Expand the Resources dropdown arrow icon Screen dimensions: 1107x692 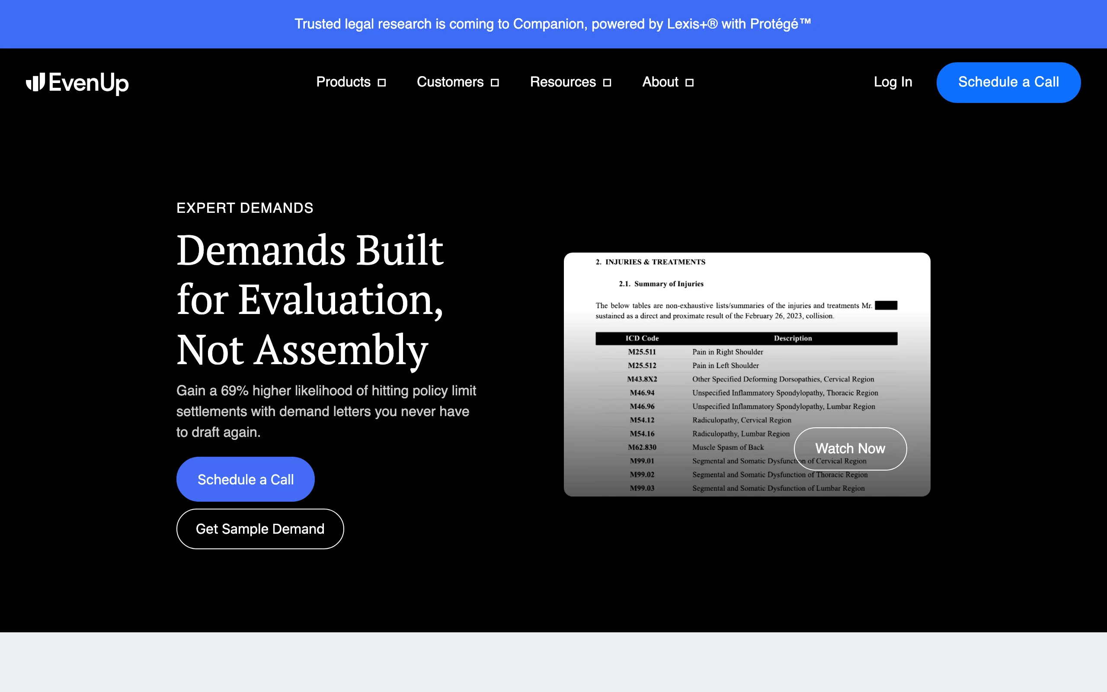coord(607,82)
